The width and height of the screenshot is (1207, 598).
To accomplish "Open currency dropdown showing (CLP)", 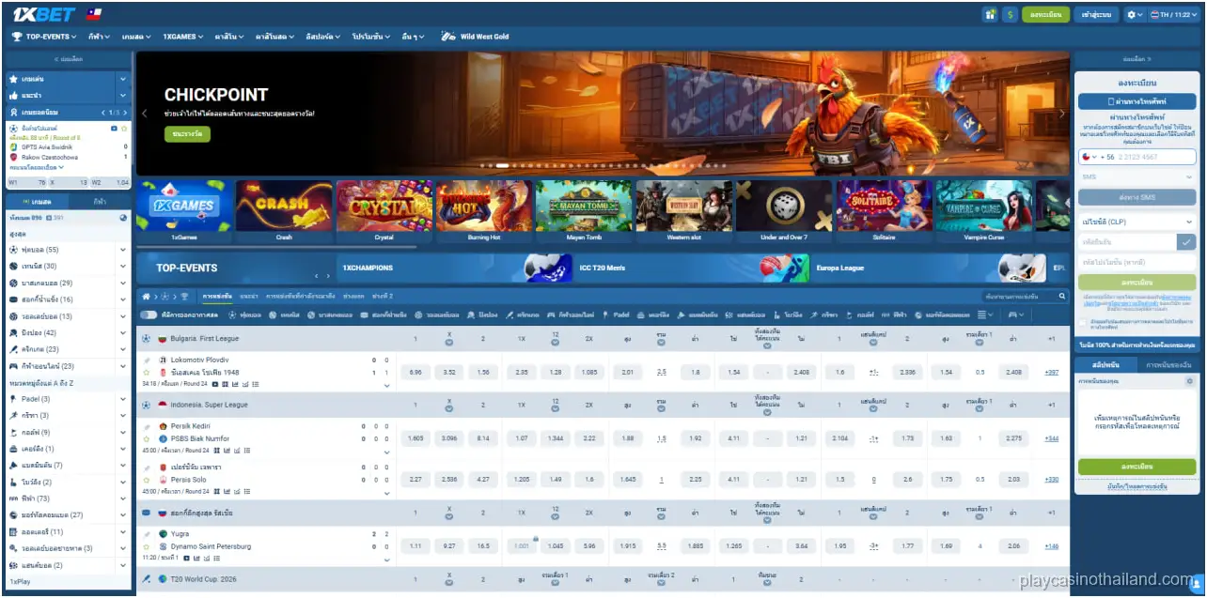I will (1137, 222).
